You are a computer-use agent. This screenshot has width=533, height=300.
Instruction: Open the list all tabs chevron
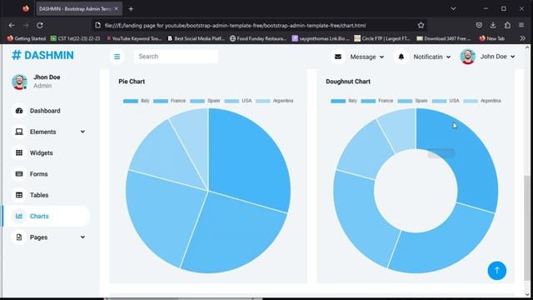click(453, 8)
